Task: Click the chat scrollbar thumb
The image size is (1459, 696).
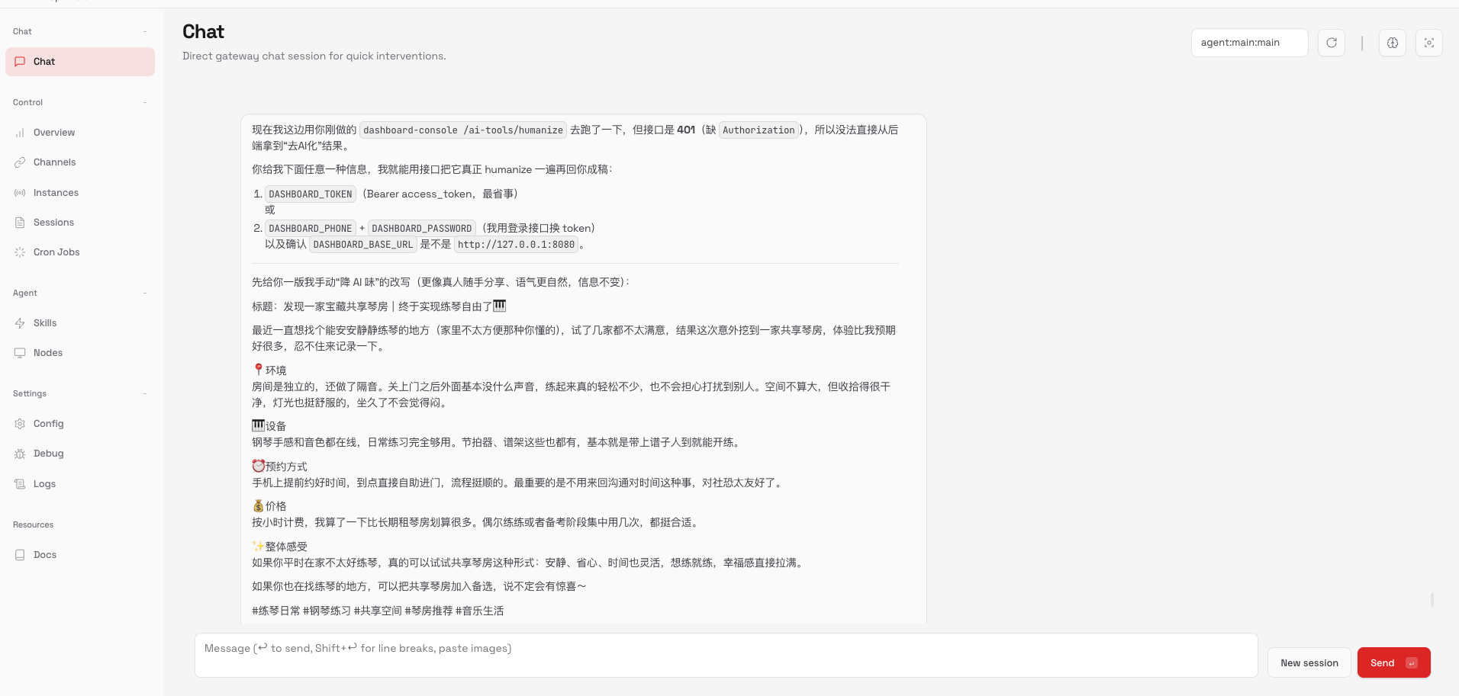Action: pyautogui.click(x=1432, y=600)
